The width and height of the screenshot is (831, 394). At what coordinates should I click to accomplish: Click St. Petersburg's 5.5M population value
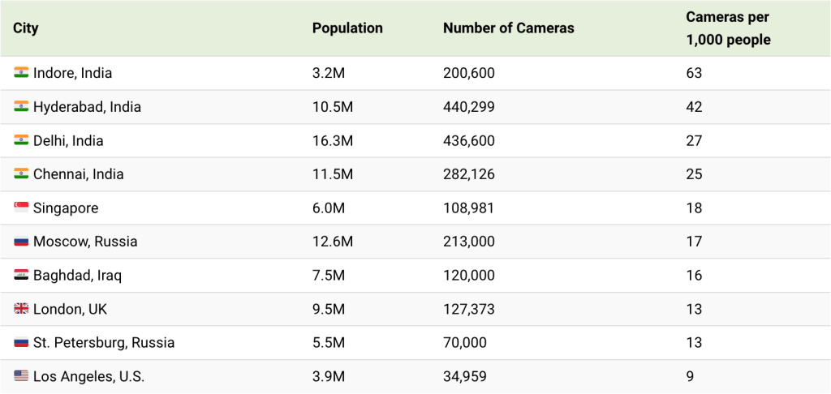pos(329,343)
